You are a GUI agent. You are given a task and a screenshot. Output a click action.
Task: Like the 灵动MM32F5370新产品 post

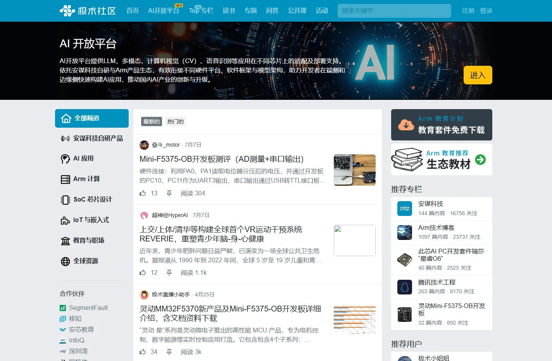pyautogui.click(x=143, y=352)
